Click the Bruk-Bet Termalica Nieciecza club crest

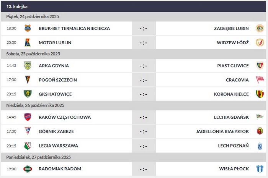(x=28, y=28)
